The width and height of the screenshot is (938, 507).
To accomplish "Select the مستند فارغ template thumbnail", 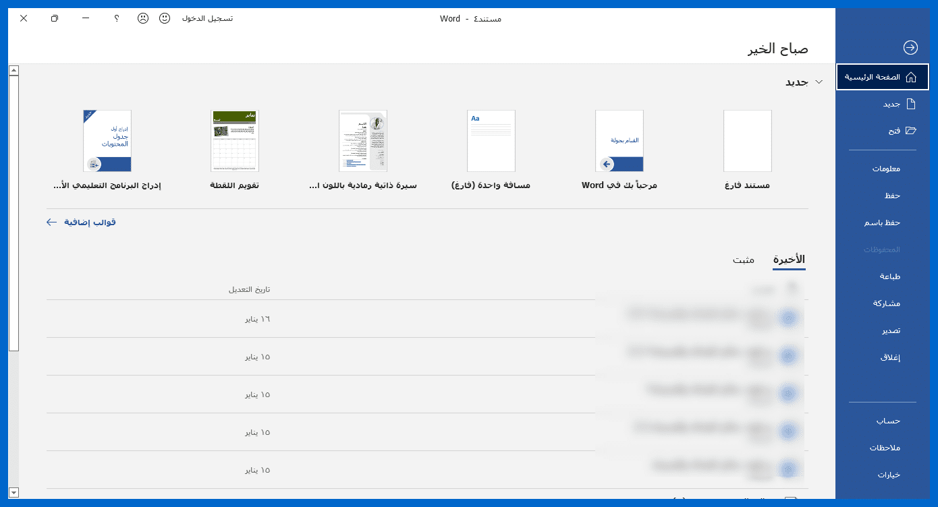I will point(747,141).
